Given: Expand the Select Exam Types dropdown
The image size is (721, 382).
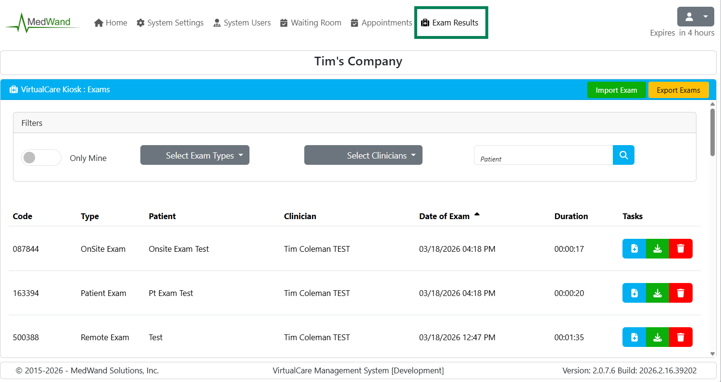Looking at the screenshot, I should [195, 155].
